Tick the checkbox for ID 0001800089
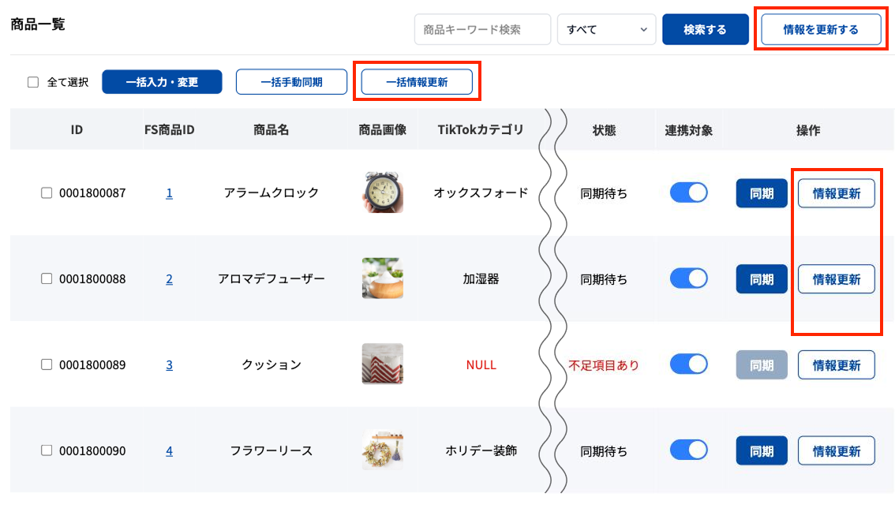Viewport: 895px width, 508px height. click(47, 364)
